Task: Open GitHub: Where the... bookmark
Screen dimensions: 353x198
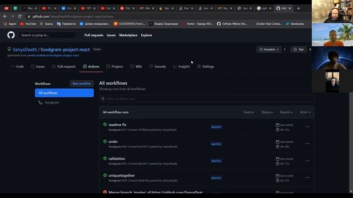Action: (x=232, y=24)
